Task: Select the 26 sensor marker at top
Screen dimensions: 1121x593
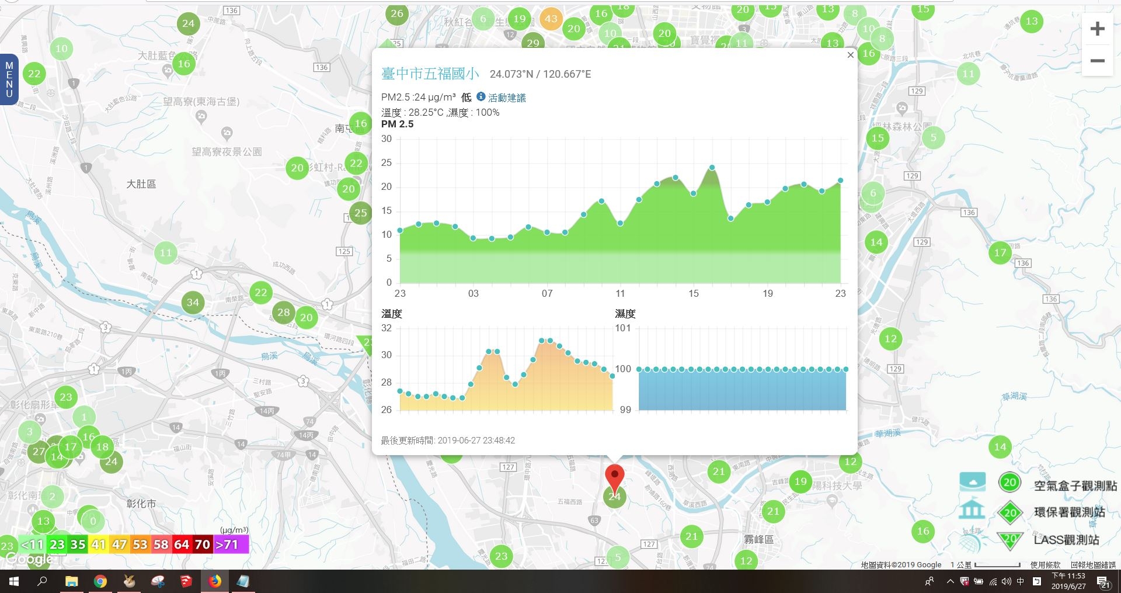Action: coord(397,13)
